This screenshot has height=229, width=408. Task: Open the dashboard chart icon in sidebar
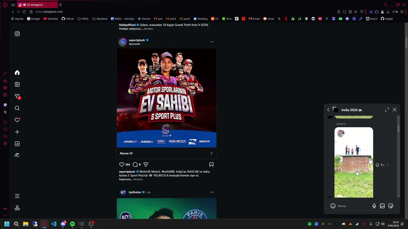point(17,144)
